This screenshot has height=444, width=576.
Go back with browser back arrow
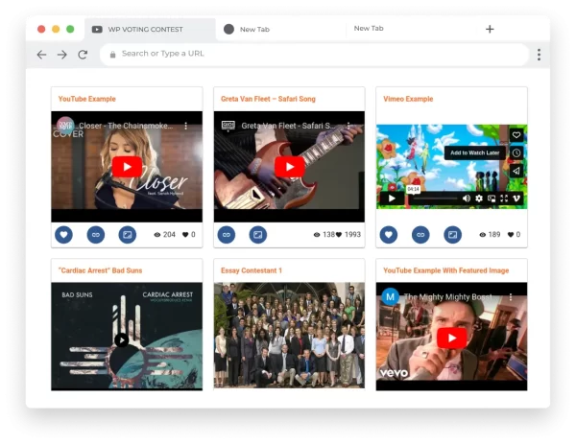pyautogui.click(x=41, y=55)
